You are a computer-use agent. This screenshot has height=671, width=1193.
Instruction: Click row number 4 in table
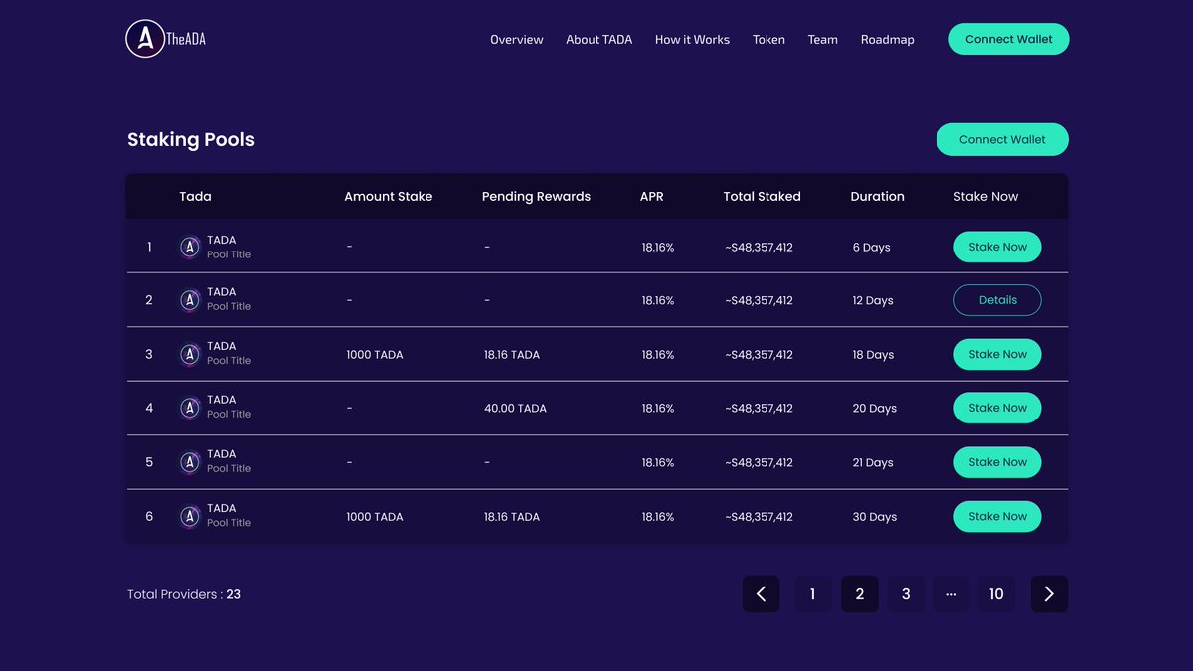click(x=149, y=408)
